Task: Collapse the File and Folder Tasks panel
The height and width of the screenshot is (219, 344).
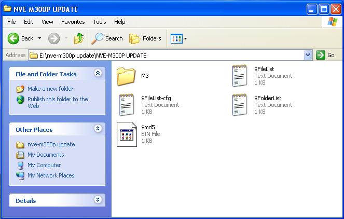Action: click(98, 74)
